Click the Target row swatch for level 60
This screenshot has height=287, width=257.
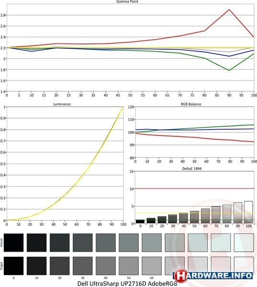coord(152,266)
